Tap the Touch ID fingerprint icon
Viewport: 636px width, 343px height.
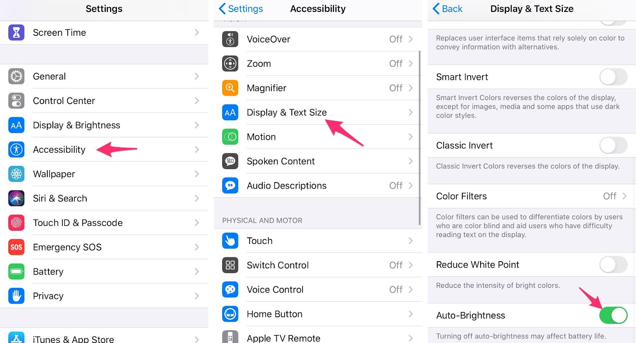(16, 223)
